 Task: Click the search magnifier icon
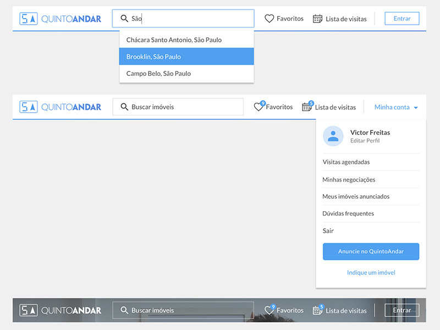click(x=125, y=18)
